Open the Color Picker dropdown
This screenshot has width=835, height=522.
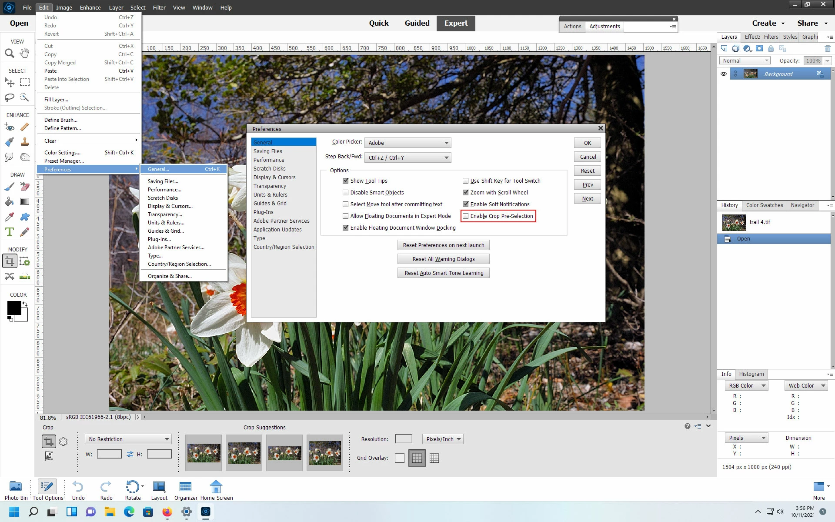(x=407, y=143)
